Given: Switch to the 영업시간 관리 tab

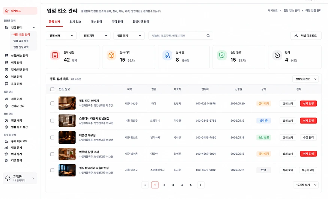Looking at the screenshot, I should (x=141, y=22).
